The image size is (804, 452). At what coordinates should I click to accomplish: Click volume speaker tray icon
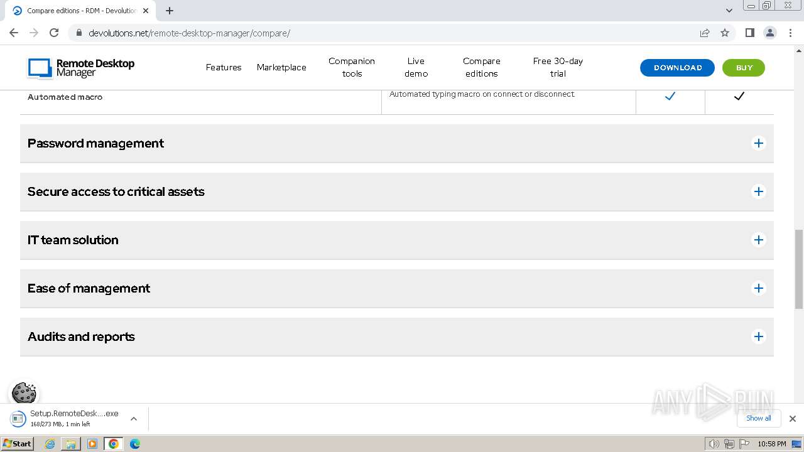pyautogui.click(x=714, y=444)
